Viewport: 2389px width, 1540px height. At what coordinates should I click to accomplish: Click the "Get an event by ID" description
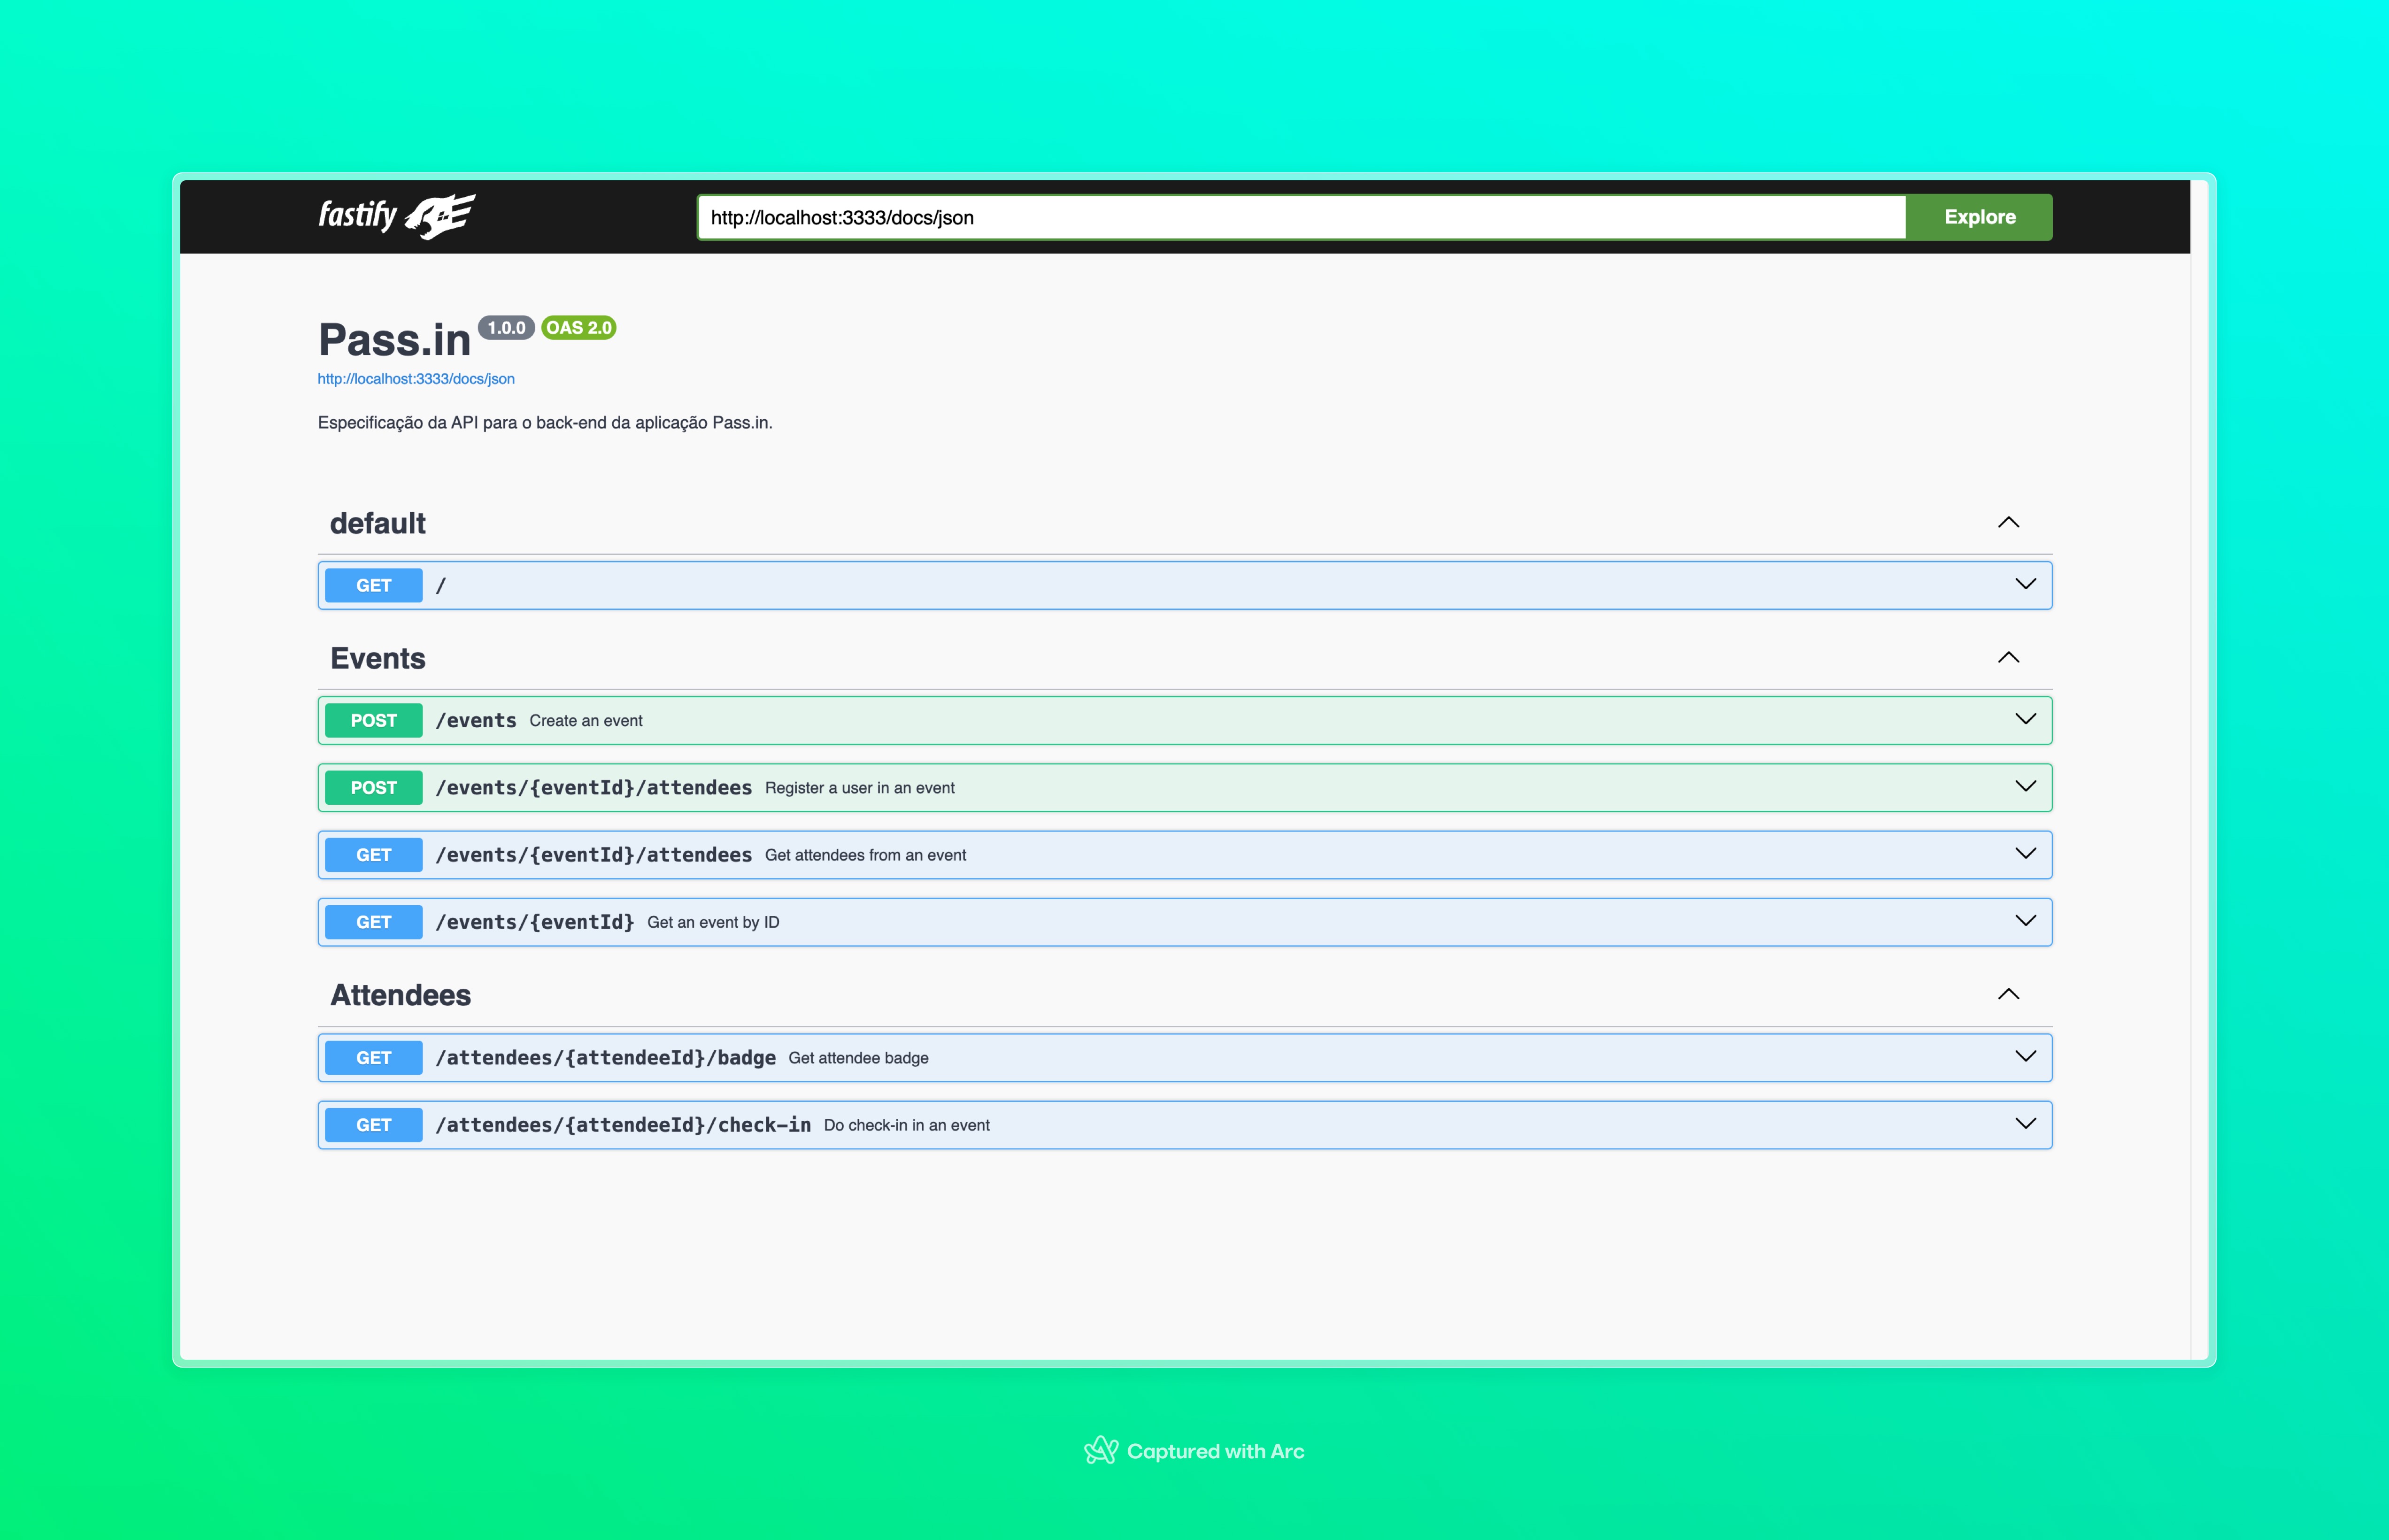tap(713, 922)
